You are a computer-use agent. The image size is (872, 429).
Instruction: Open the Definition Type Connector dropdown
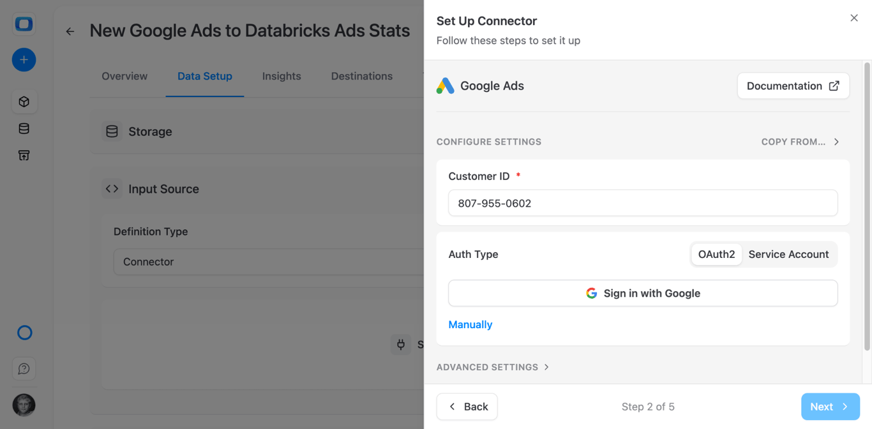tap(269, 262)
